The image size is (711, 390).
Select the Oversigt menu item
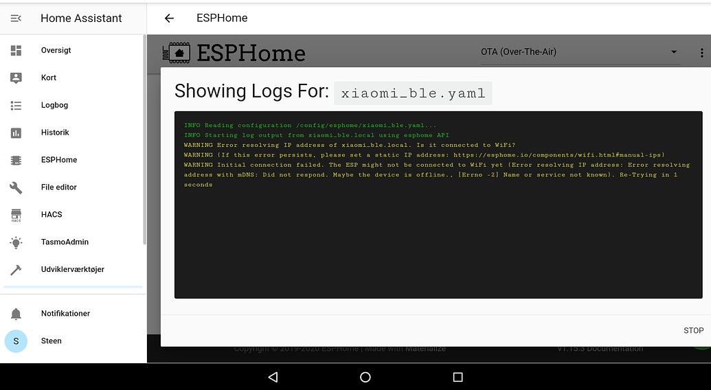click(73, 50)
